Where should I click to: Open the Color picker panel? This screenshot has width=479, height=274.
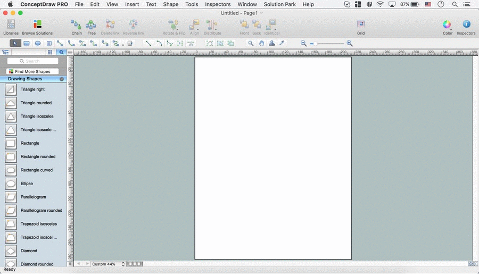(x=447, y=24)
